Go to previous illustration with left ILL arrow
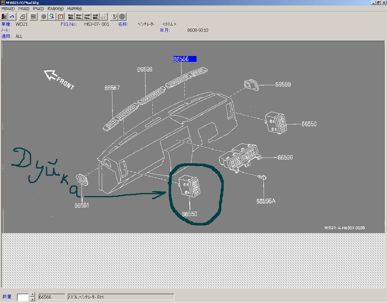Screen dimensions: 387x303 (x=79, y=17)
